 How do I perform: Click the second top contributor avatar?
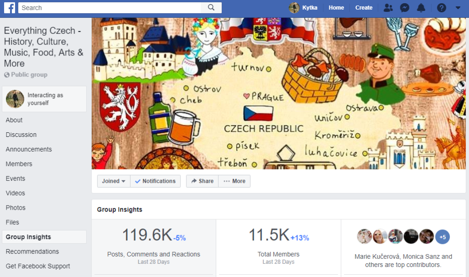click(380, 237)
